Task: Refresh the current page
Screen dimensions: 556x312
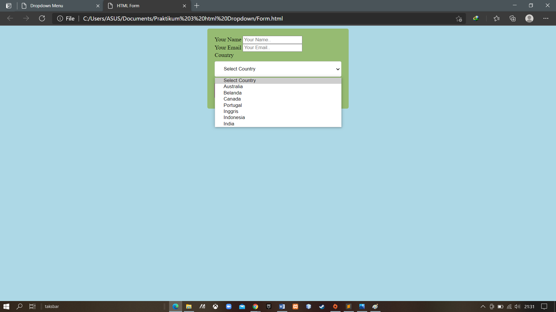Action: coord(42,18)
